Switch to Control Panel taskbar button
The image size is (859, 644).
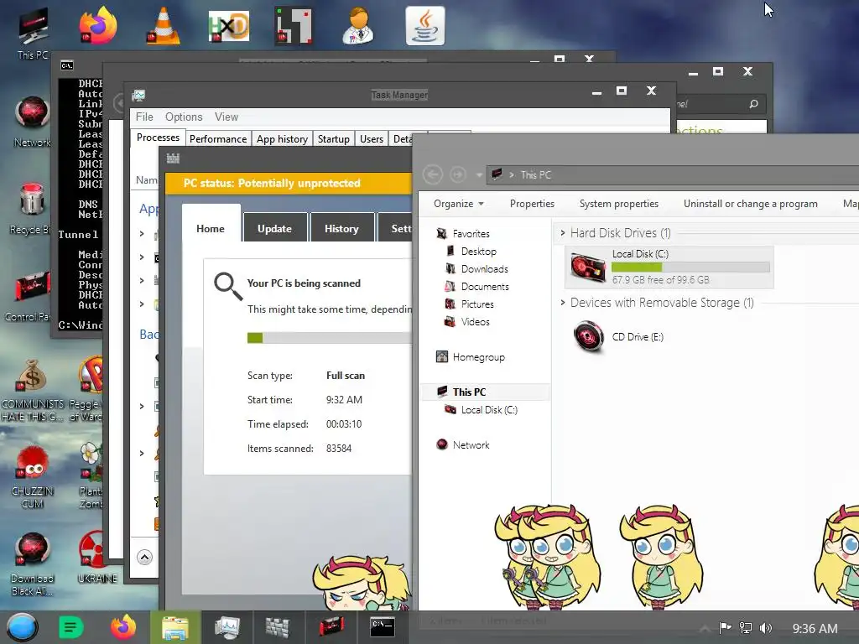click(x=331, y=627)
